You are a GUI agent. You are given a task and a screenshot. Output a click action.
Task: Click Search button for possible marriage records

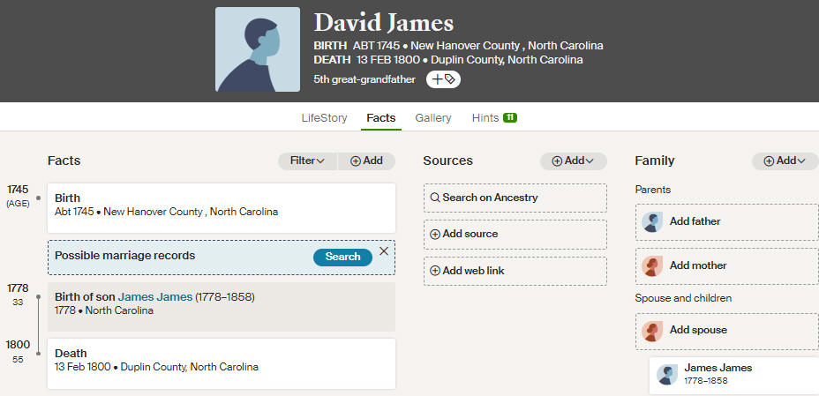342,257
